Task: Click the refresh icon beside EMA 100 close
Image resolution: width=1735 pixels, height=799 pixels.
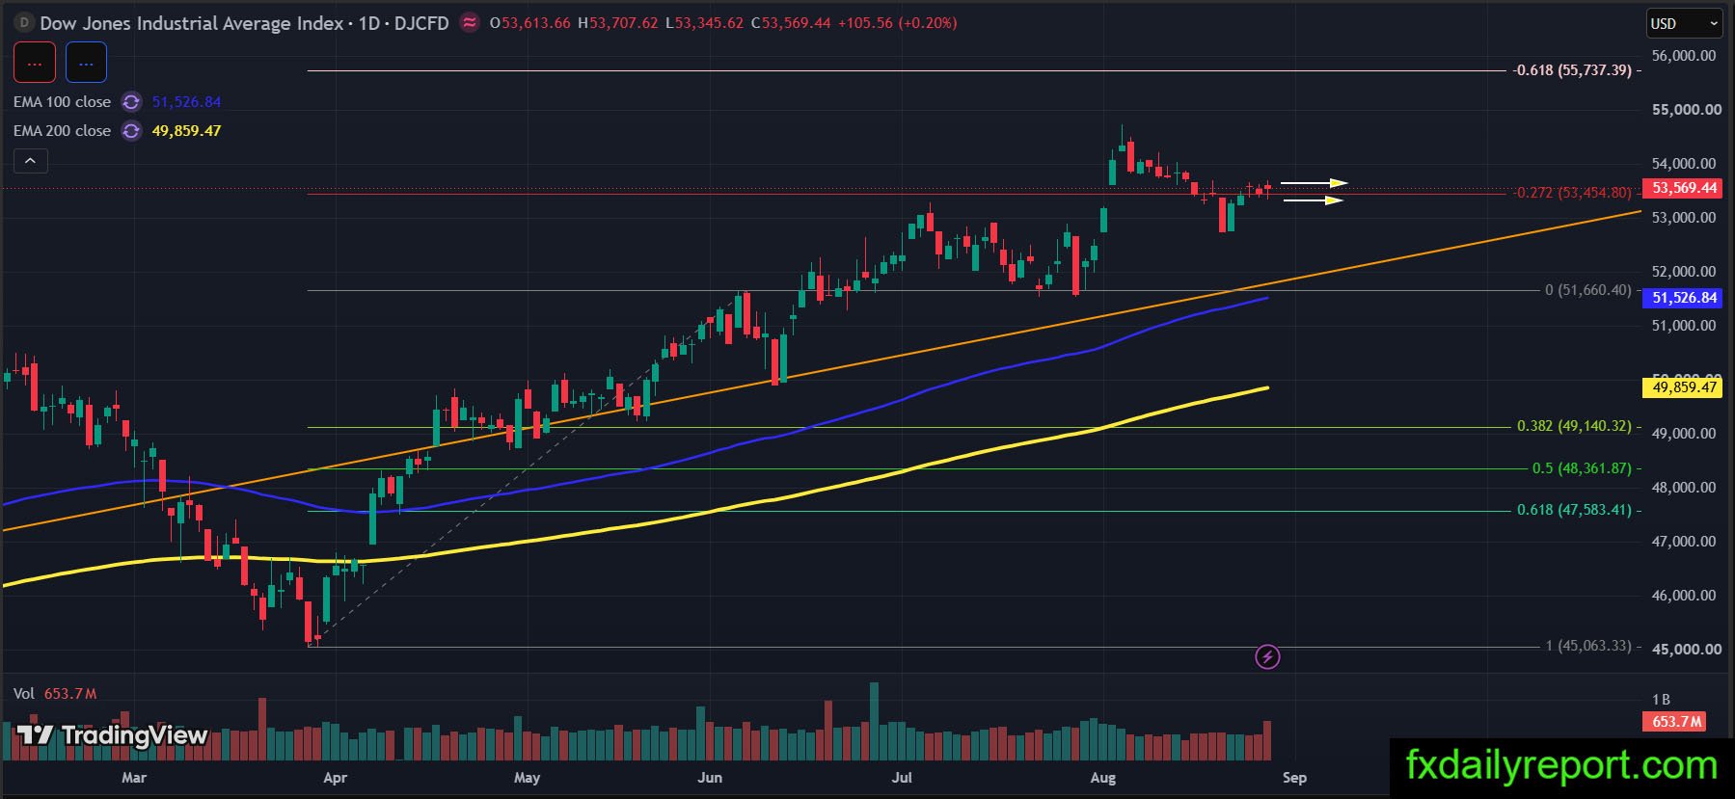Action: tap(131, 102)
